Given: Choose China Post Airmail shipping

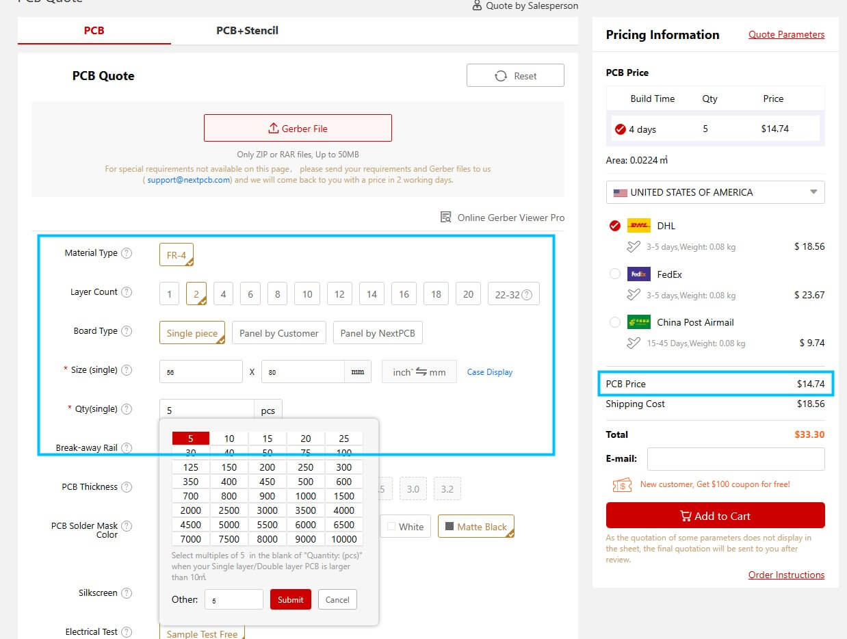Looking at the screenshot, I should (x=614, y=322).
